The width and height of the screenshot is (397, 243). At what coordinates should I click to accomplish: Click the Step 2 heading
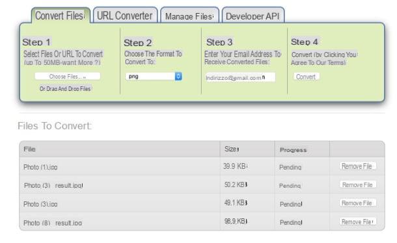138,43
